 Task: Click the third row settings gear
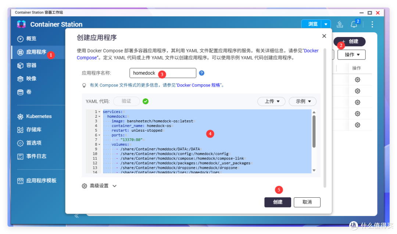click(358, 102)
